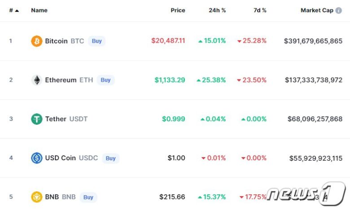Click the Tether logo icon
The image size is (350, 211).
[37, 119]
